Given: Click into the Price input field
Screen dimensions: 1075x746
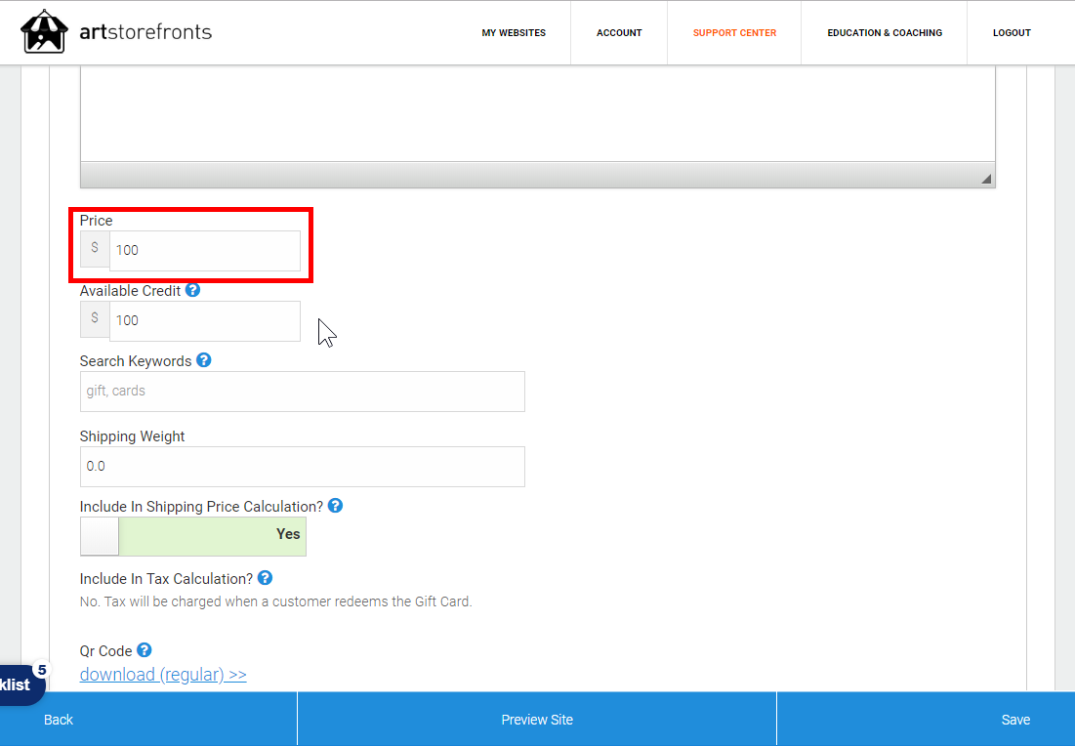Looking at the screenshot, I should [204, 251].
